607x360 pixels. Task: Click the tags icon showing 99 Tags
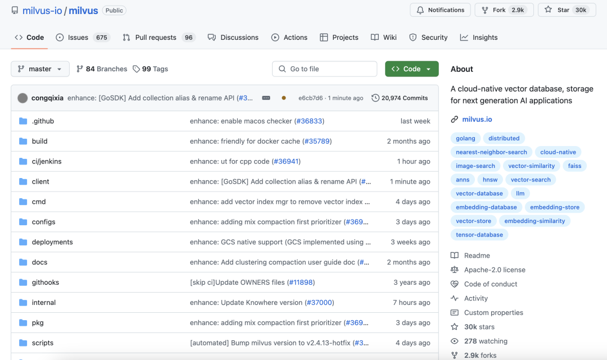click(137, 69)
